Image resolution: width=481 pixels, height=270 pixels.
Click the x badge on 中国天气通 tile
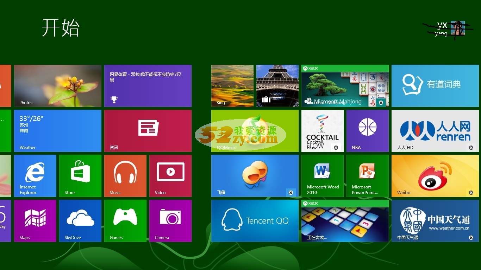pos(471,238)
